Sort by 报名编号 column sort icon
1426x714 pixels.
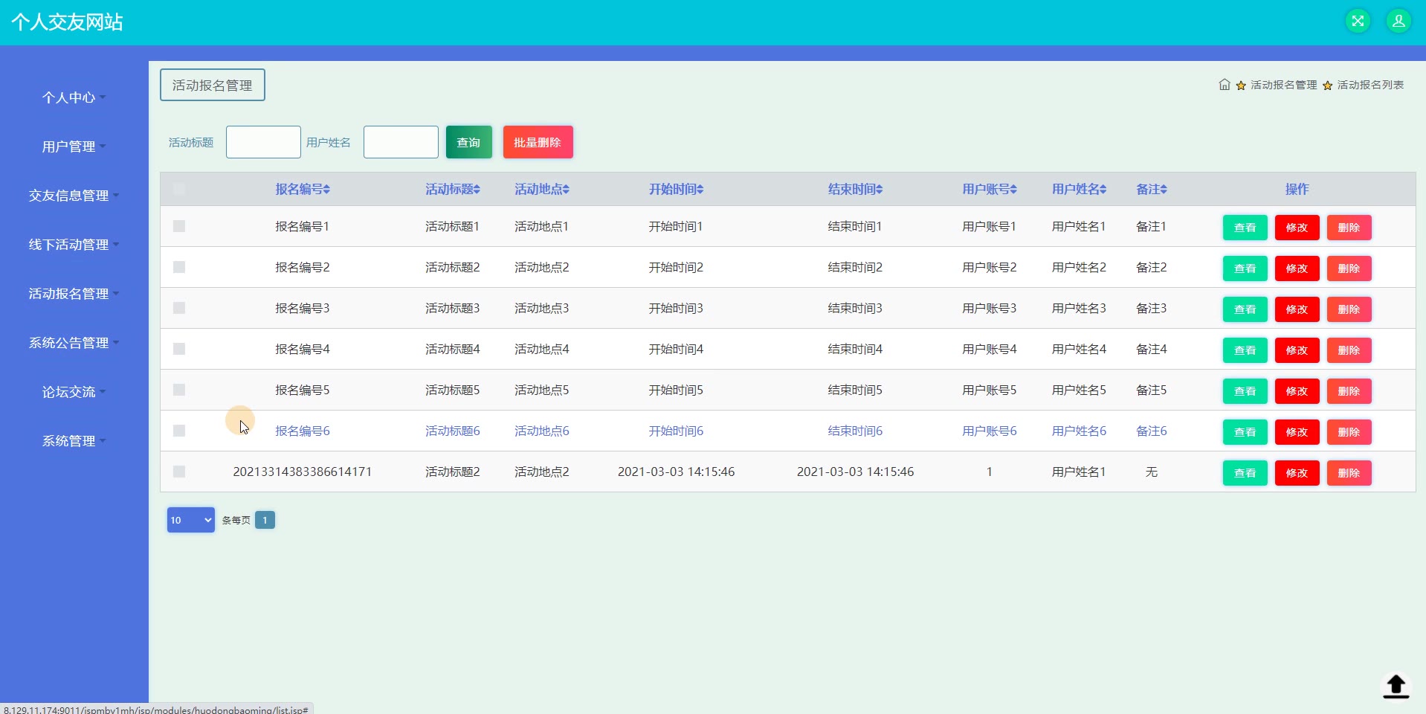327,190
